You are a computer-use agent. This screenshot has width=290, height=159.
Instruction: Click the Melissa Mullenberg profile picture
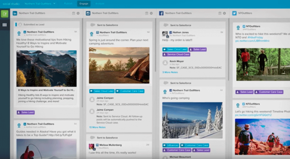[92, 147]
